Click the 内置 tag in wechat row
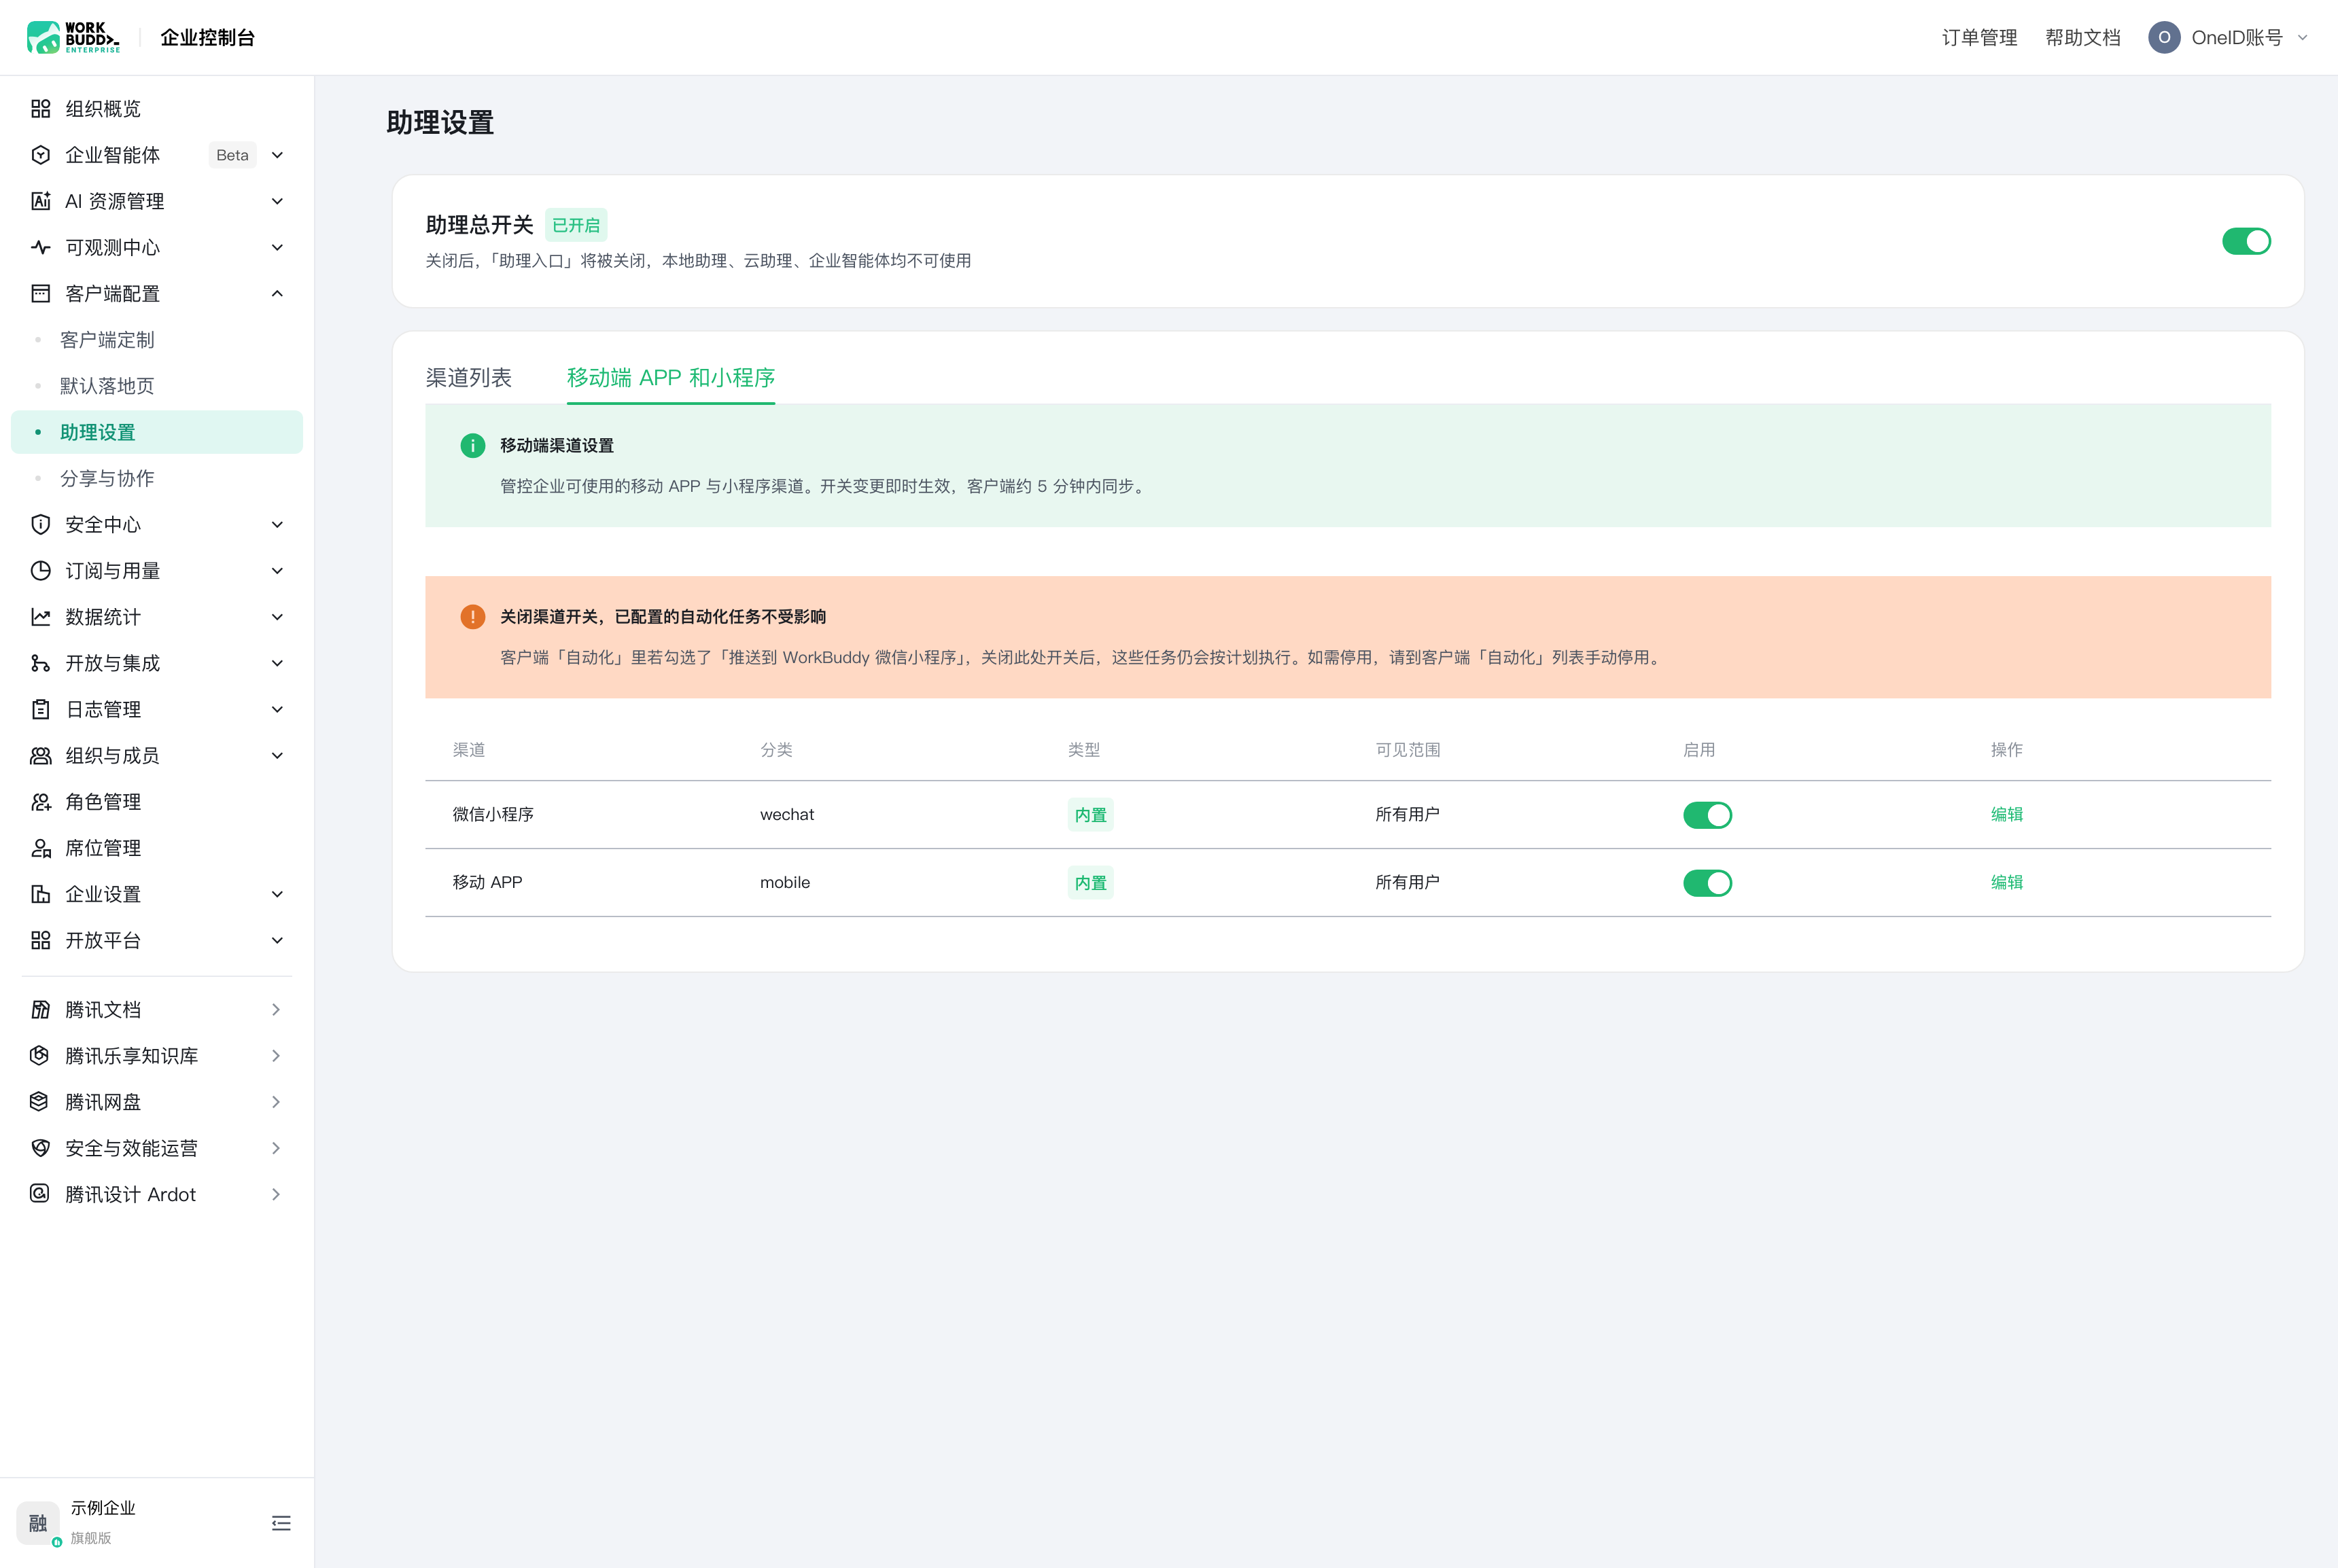Image resolution: width=2338 pixels, height=1568 pixels. point(1089,815)
